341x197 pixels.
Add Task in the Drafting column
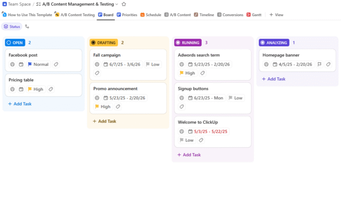tap(104, 121)
